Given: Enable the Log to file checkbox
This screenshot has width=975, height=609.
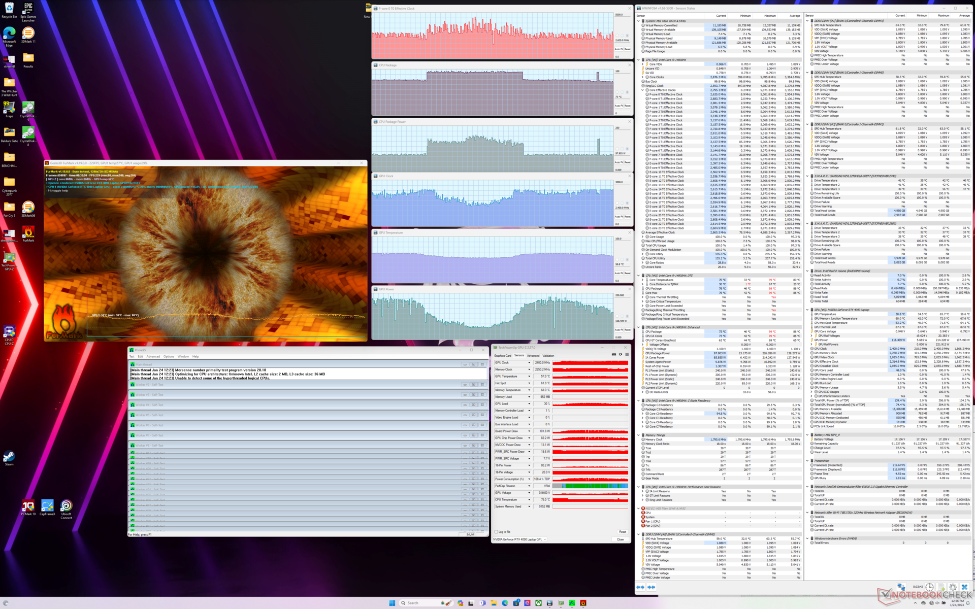Looking at the screenshot, I should tap(496, 532).
